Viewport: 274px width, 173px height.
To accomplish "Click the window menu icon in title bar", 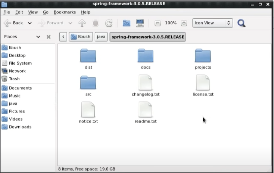I will tap(4, 4).
